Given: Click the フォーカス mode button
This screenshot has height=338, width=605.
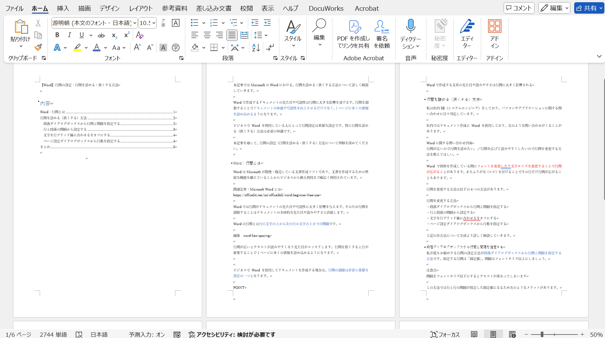Looking at the screenshot, I should tap(445, 335).
